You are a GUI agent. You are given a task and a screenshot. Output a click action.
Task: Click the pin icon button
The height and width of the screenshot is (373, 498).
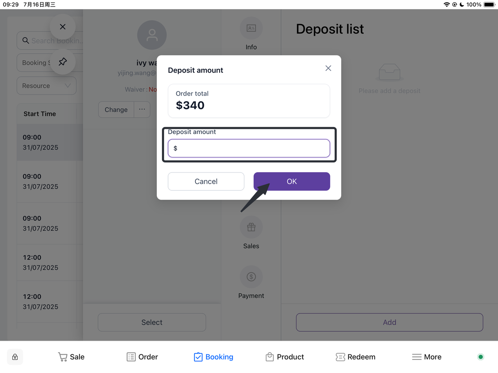click(63, 62)
